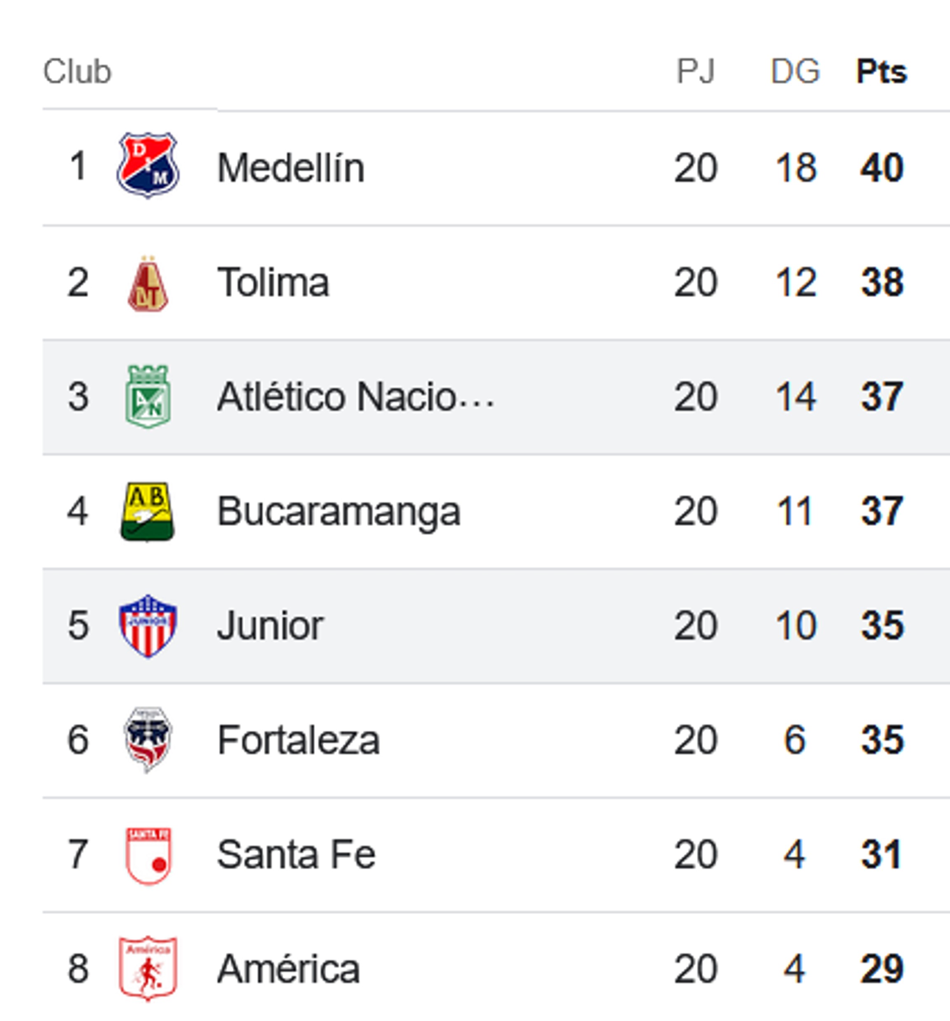Click the Atlético Nacional green crest
Screen dimensions: 950x1021
pyautogui.click(x=148, y=396)
